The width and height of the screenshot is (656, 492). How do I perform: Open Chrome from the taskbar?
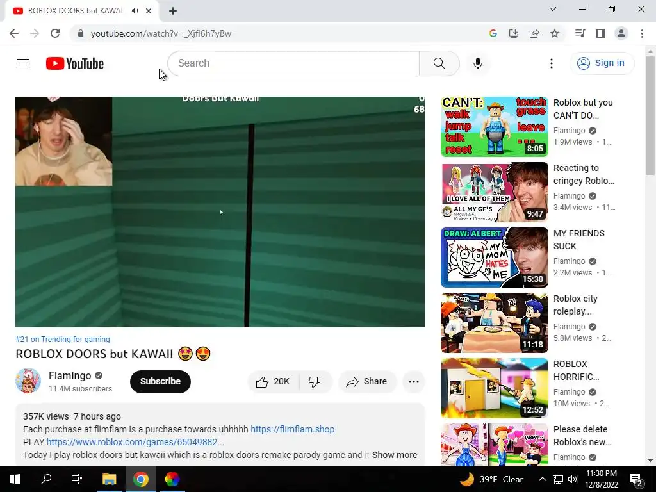(x=140, y=479)
